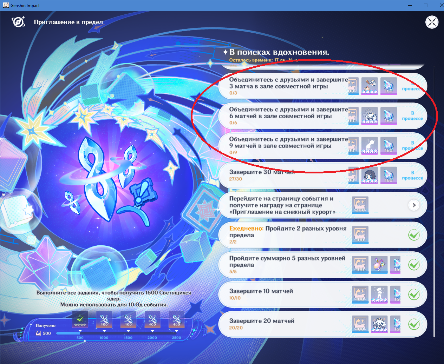Click the 100 core reward in the daily task row
The width and height of the screenshot is (444, 364).
[x=360, y=235]
